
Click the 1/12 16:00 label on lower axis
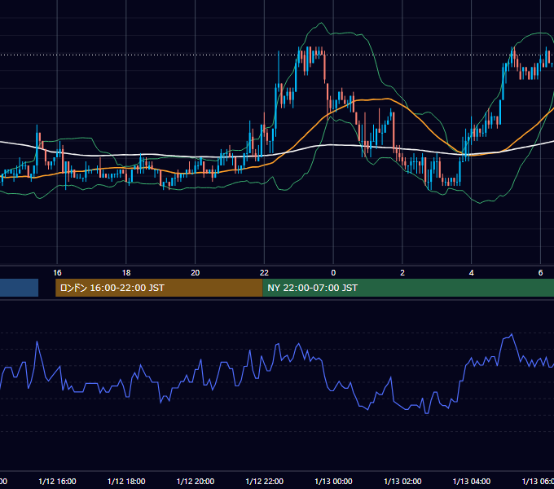click(x=57, y=481)
